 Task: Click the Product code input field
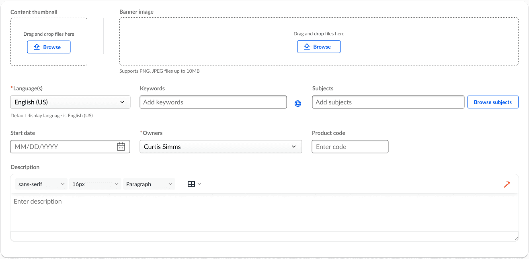[x=350, y=147]
